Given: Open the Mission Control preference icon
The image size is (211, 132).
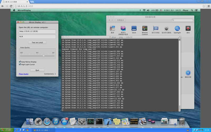Looking at the screenshot, I should pyautogui.click(x=145, y=29).
